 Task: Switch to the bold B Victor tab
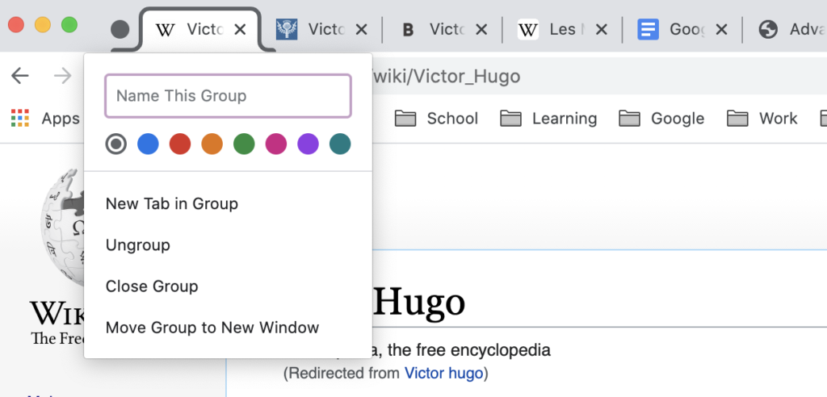click(443, 30)
